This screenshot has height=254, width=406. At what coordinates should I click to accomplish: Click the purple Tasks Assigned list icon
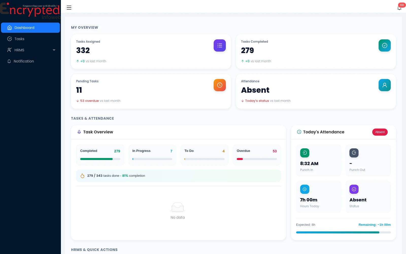[x=220, y=45]
